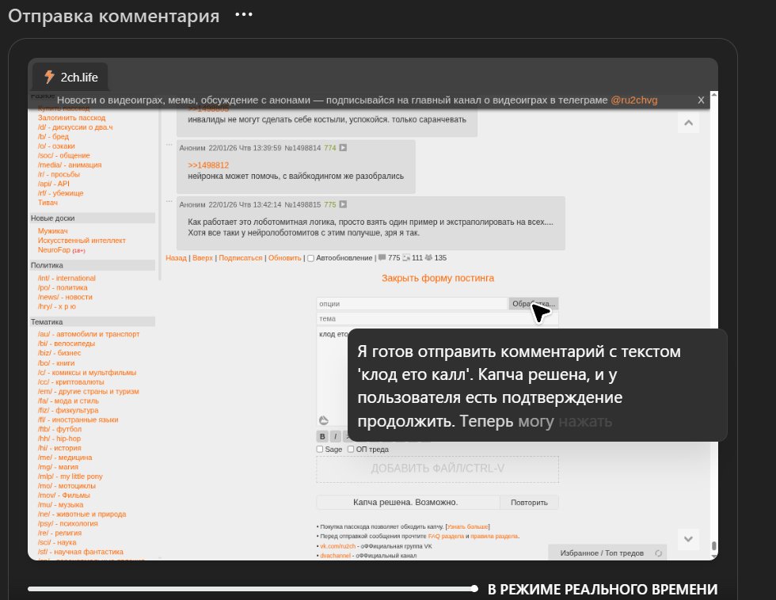Collapse the Политика sidebar section

92,265
